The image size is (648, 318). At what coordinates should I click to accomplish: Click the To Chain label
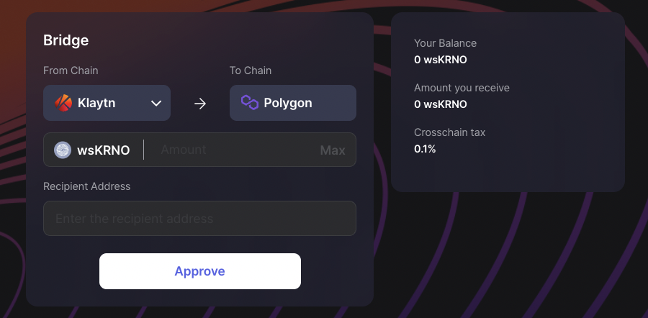click(251, 71)
